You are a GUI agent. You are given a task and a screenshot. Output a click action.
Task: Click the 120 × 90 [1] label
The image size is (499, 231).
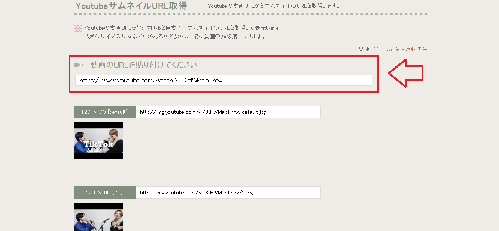[104, 193]
